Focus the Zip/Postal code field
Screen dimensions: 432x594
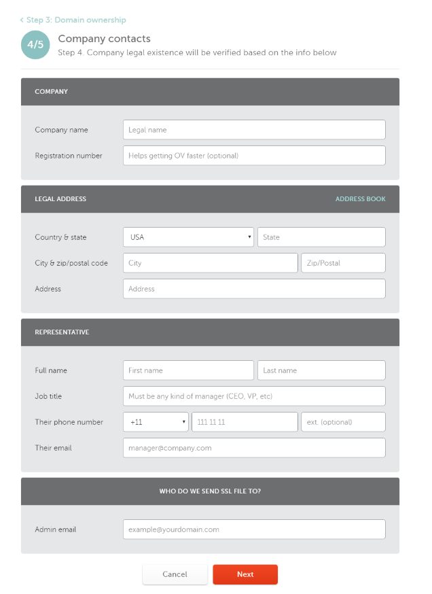coord(344,263)
